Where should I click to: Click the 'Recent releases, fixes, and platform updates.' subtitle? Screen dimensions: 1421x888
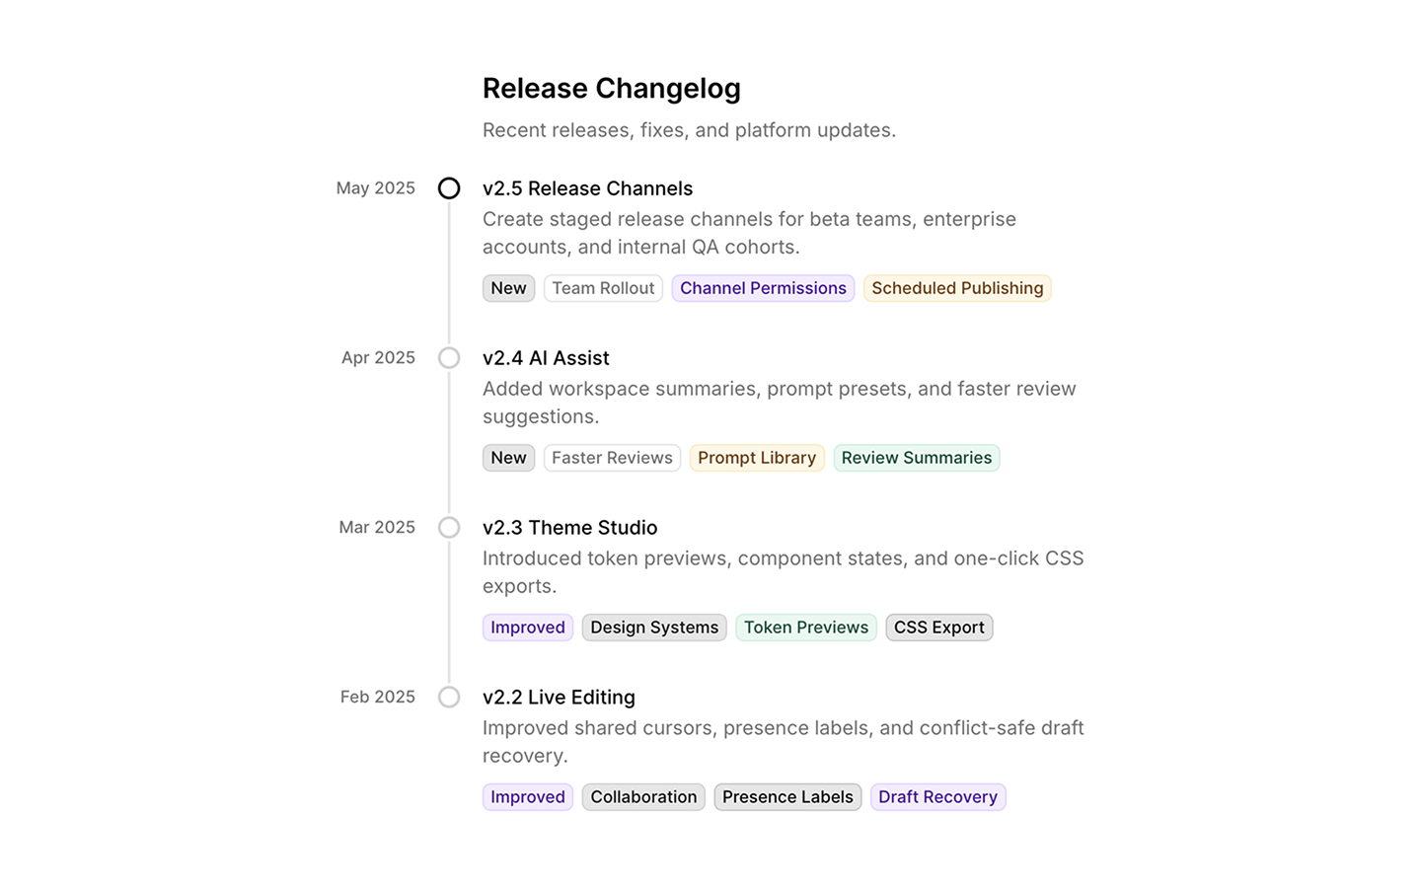[689, 130]
